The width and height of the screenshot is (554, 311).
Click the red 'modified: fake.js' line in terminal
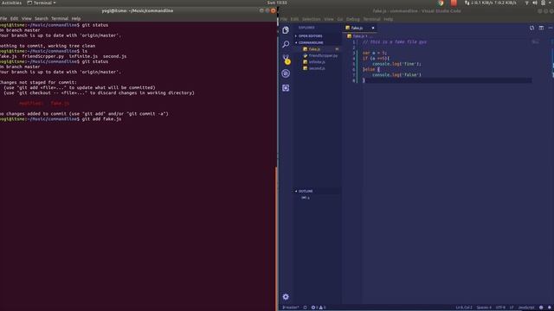coord(44,104)
